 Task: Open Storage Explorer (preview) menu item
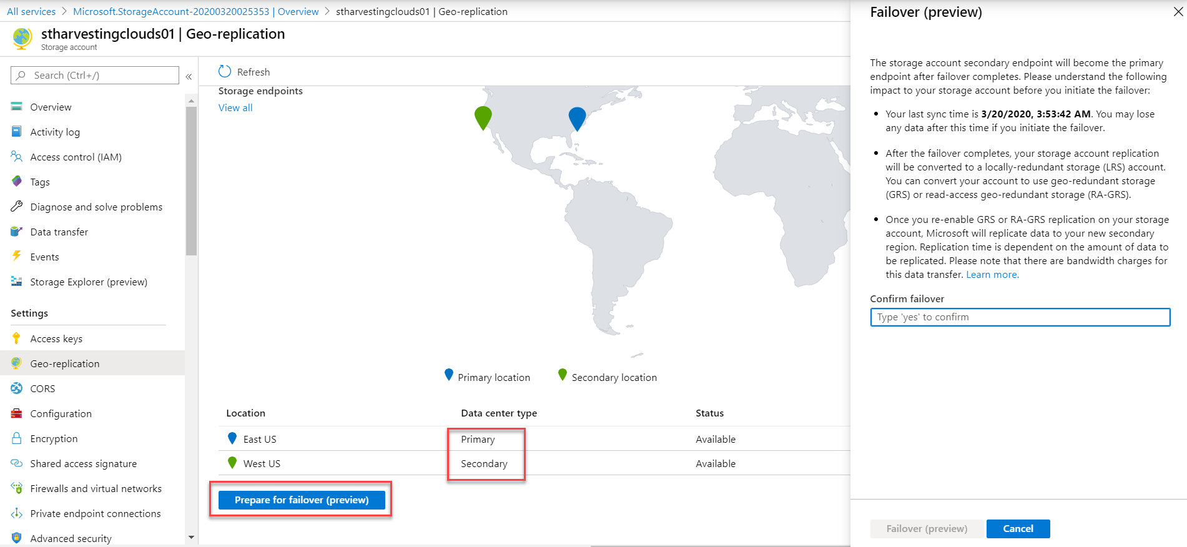point(92,282)
